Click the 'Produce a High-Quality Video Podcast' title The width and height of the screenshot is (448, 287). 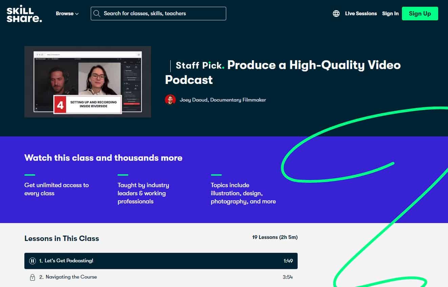click(x=283, y=72)
